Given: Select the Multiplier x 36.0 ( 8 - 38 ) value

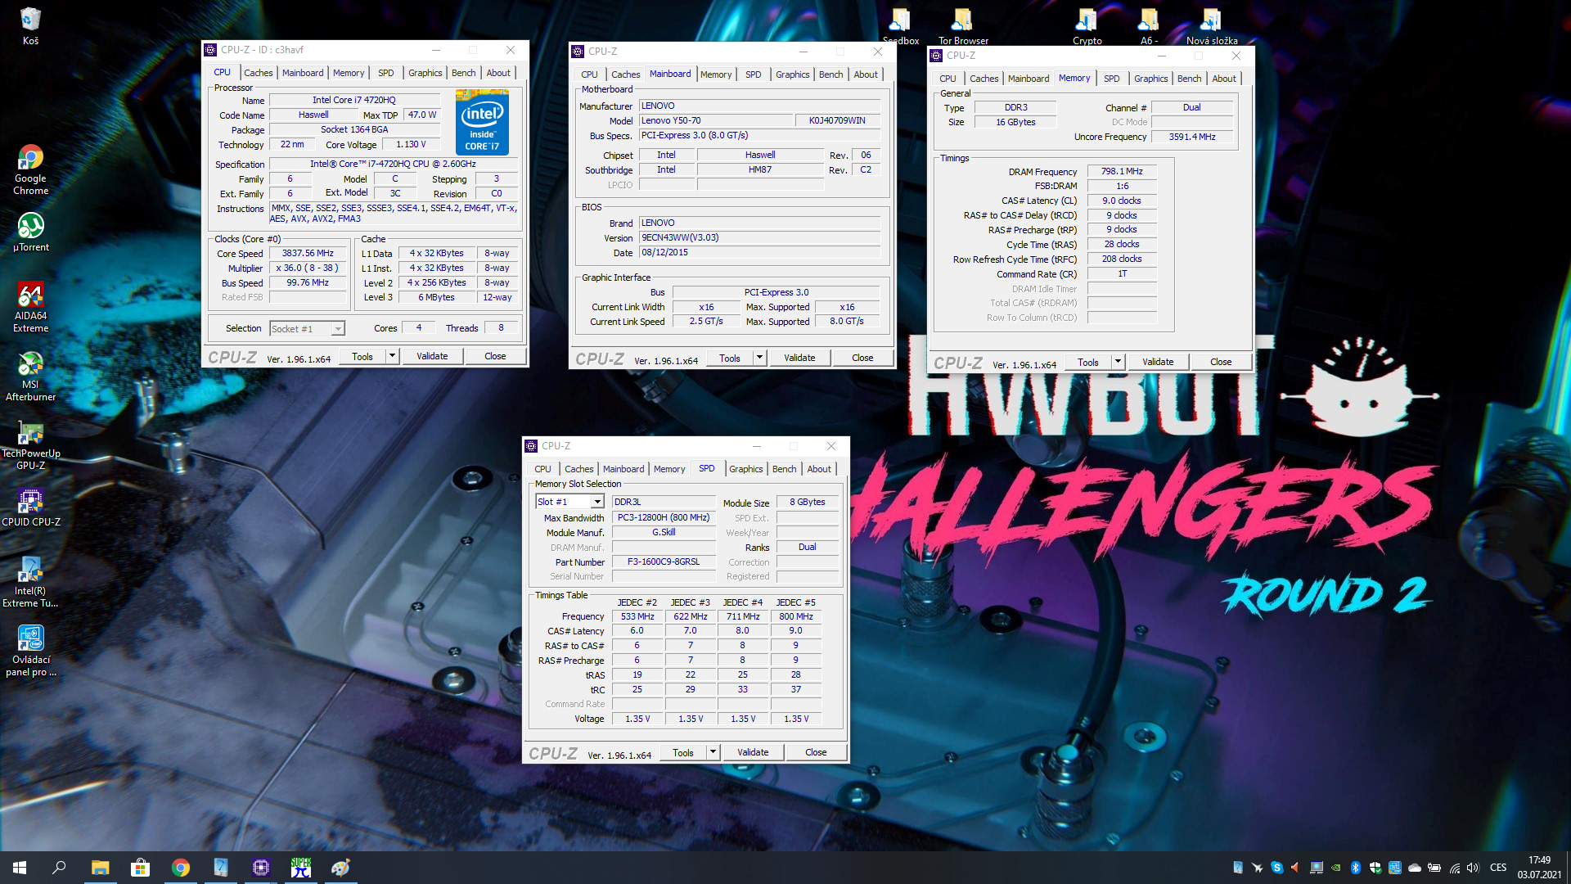Looking at the screenshot, I should coord(308,268).
